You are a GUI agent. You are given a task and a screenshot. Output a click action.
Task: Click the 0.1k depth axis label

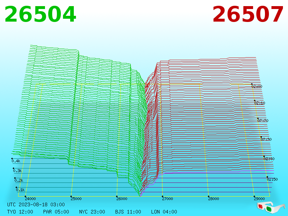(x=20, y=190)
